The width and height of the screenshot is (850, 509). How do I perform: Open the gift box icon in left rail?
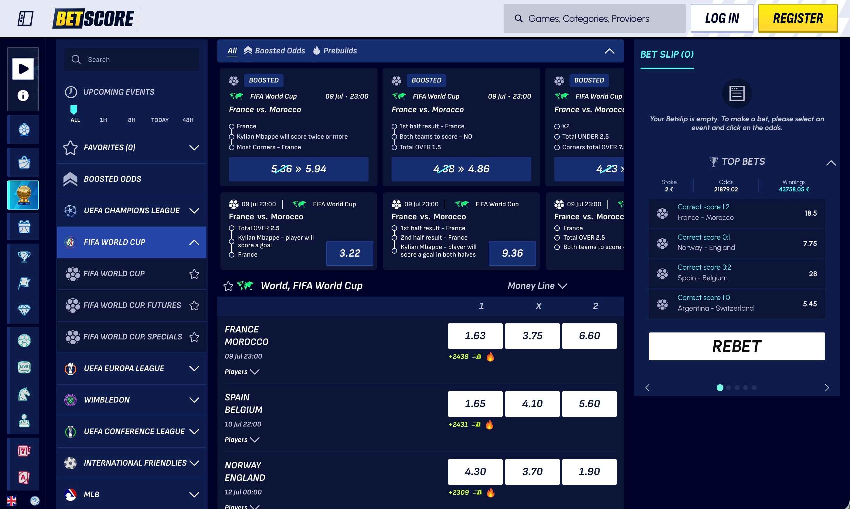coord(24,226)
